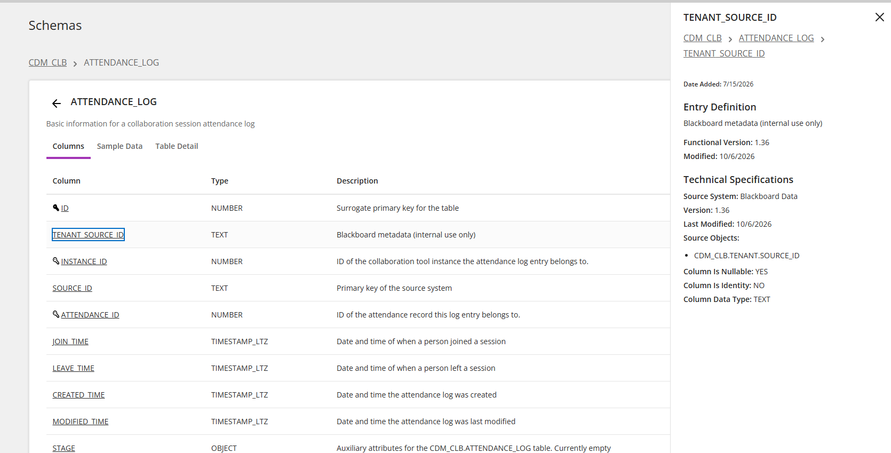This screenshot has height=453, width=891.
Task: Click 'Source System: Blackboard Data' line
Action: (x=741, y=196)
